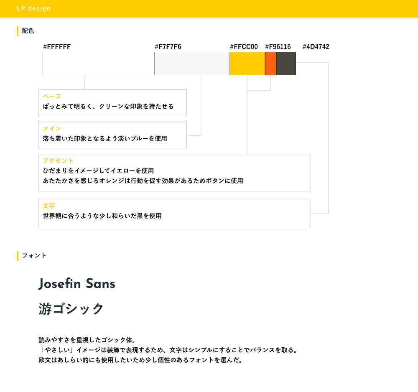Click the LP design header title

click(33, 8)
